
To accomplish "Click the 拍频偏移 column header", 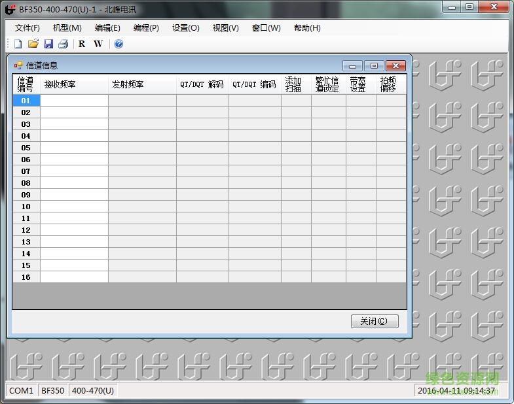I will coord(392,84).
